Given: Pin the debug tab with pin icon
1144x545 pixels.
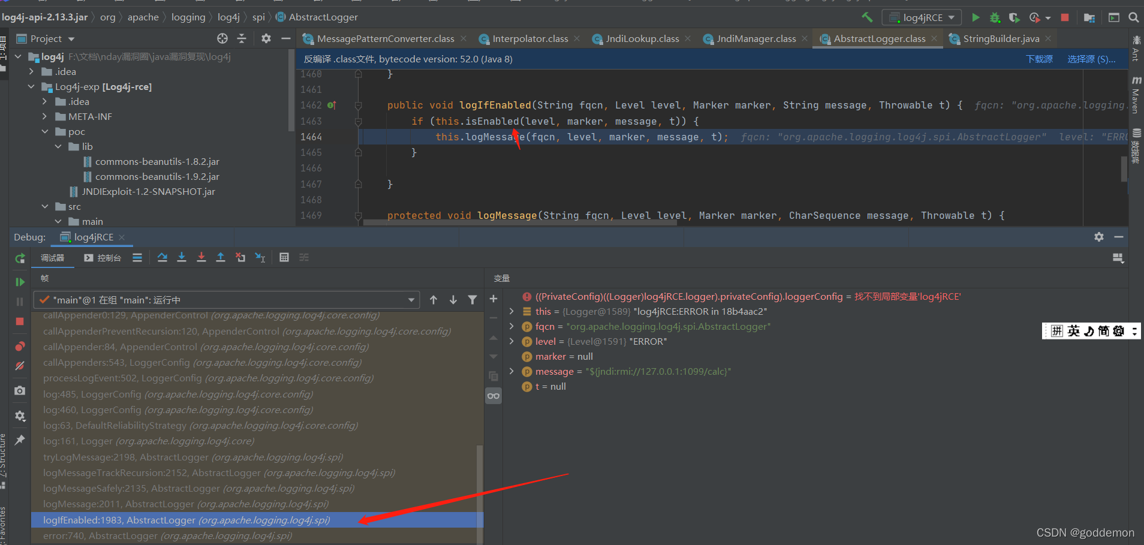Looking at the screenshot, I should tap(20, 440).
